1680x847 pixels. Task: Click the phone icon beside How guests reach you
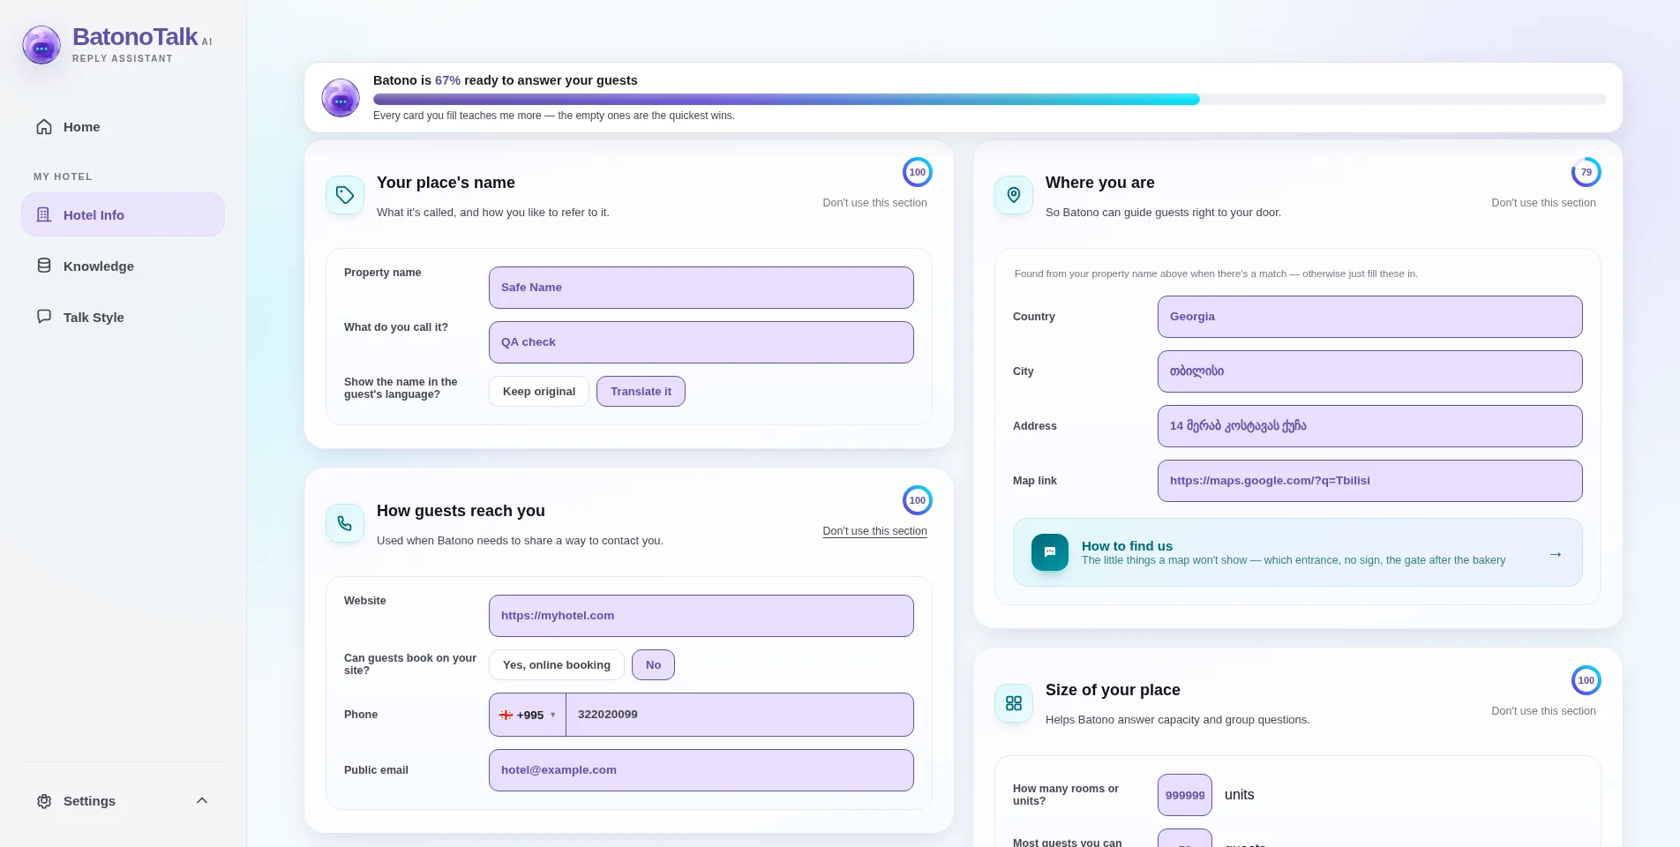pyautogui.click(x=345, y=523)
